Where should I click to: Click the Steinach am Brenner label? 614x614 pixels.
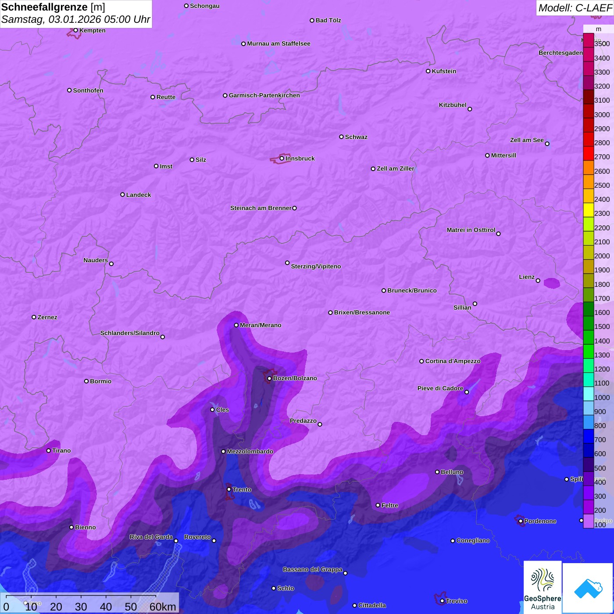click(261, 208)
